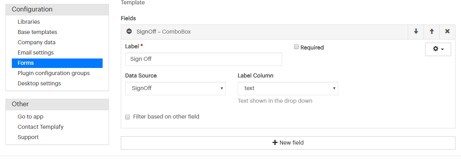Open the Label Column dropdown
The width and height of the screenshot is (461, 160).
coord(288,88)
